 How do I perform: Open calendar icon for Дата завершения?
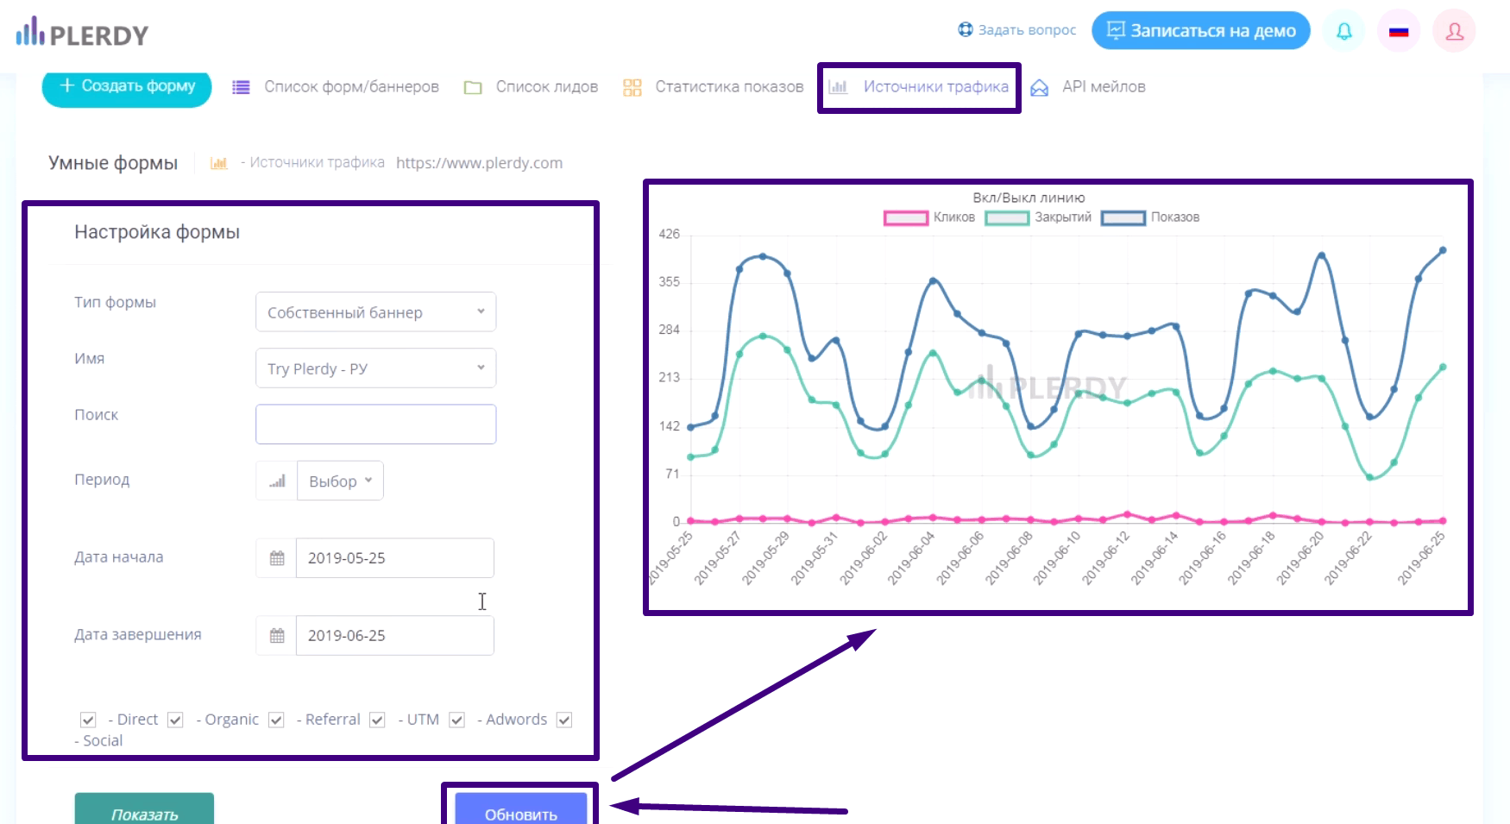click(277, 636)
